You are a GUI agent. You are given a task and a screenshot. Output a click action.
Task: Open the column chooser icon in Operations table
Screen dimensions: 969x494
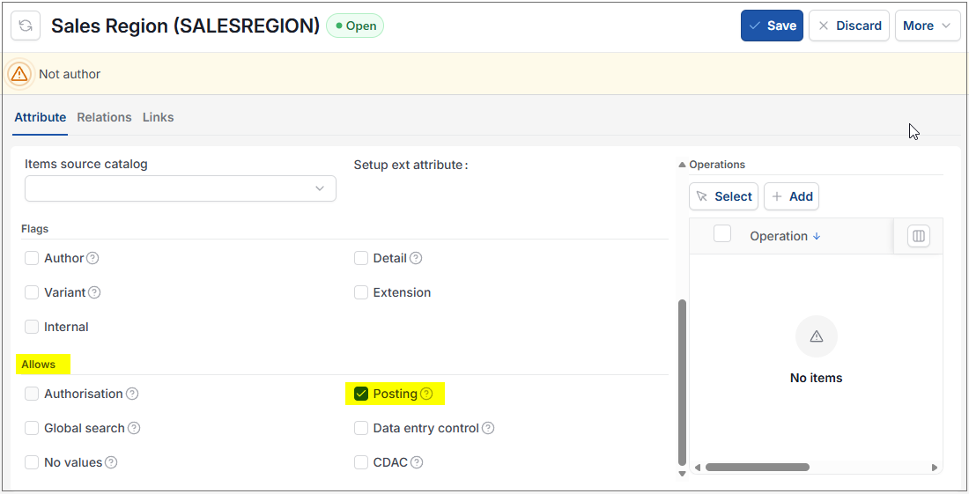pyautogui.click(x=918, y=236)
